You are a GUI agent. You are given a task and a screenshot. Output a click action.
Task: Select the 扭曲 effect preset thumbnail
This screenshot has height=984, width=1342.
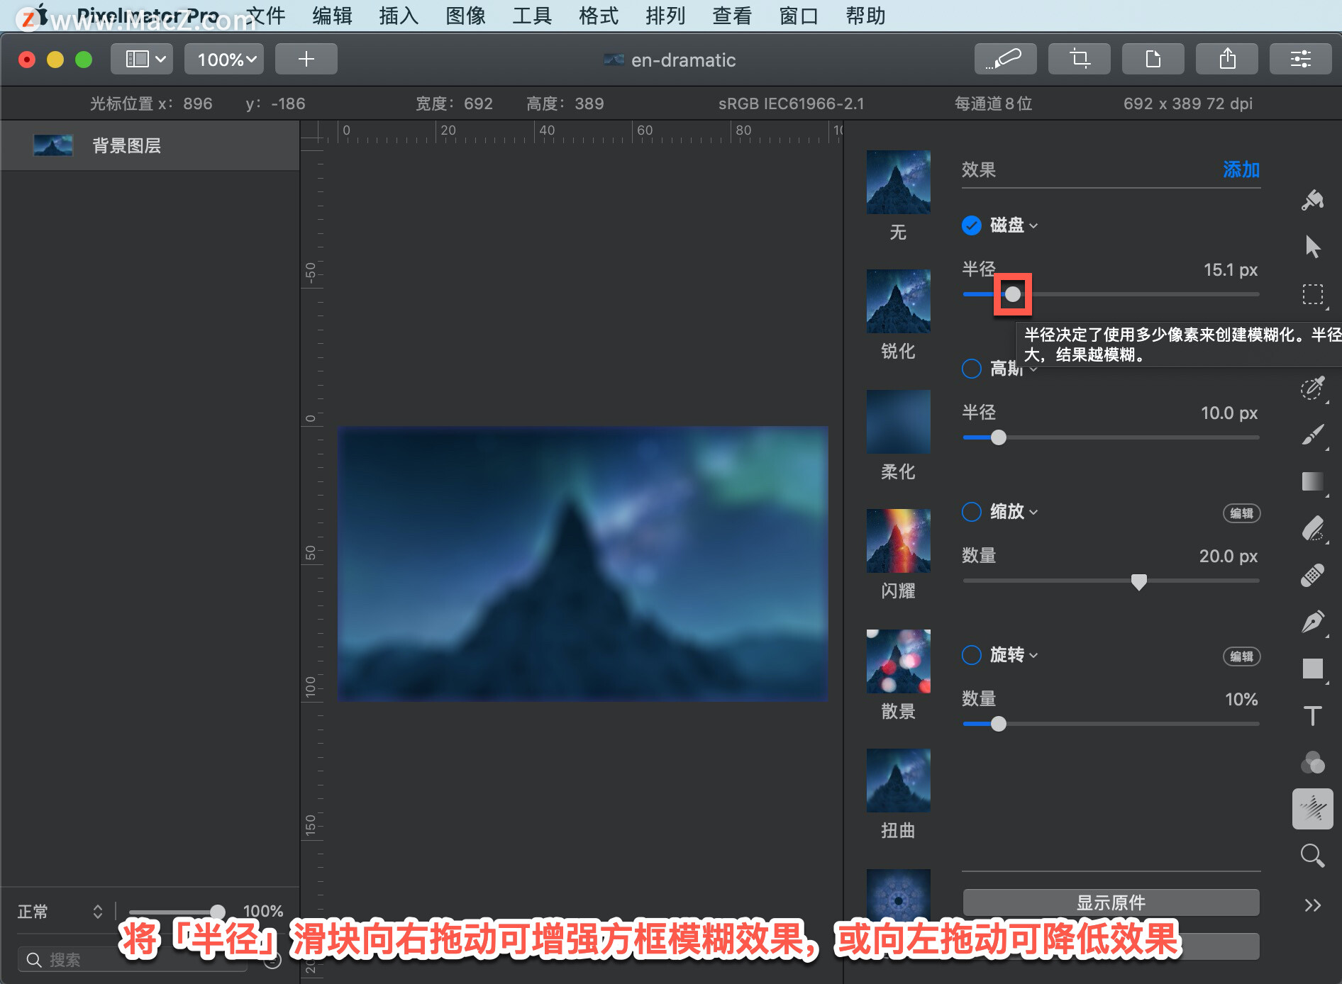click(898, 781)
